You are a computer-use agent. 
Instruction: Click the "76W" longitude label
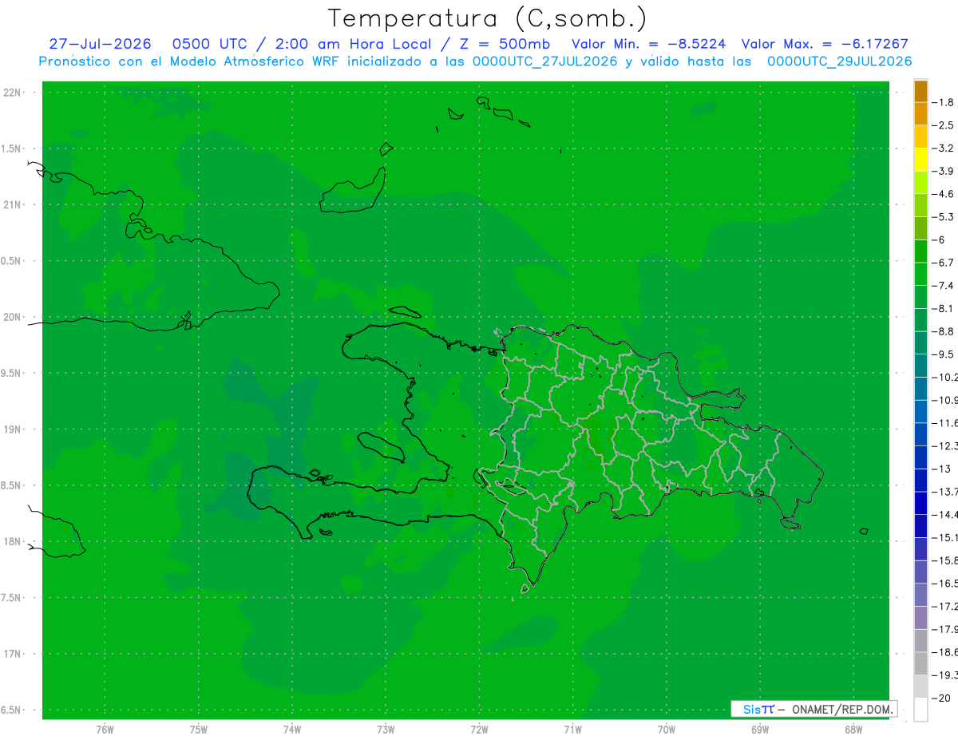[105, 730]
